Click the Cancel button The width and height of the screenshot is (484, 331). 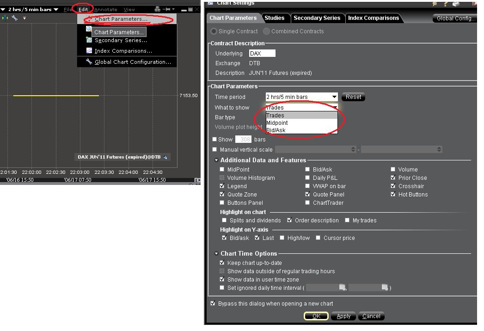tap(371, 316)
